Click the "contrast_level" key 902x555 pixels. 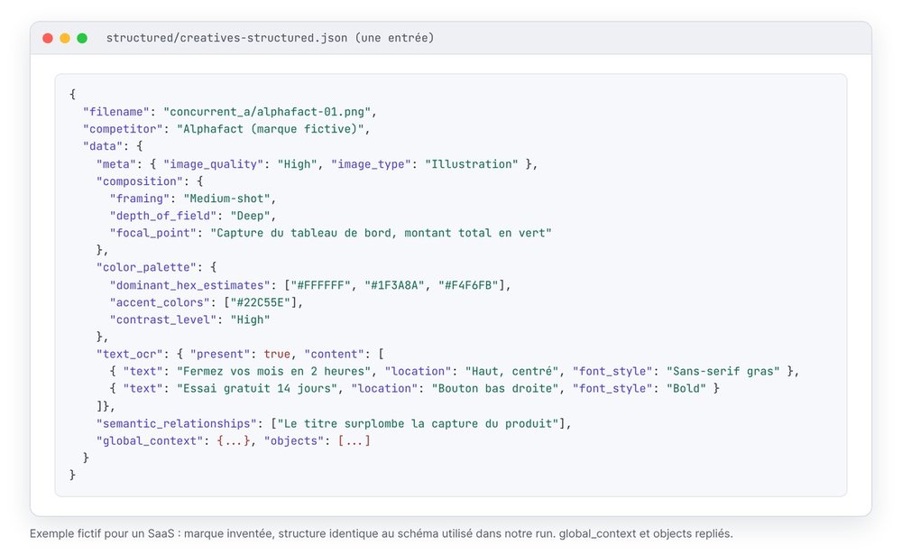coord(163,320)
